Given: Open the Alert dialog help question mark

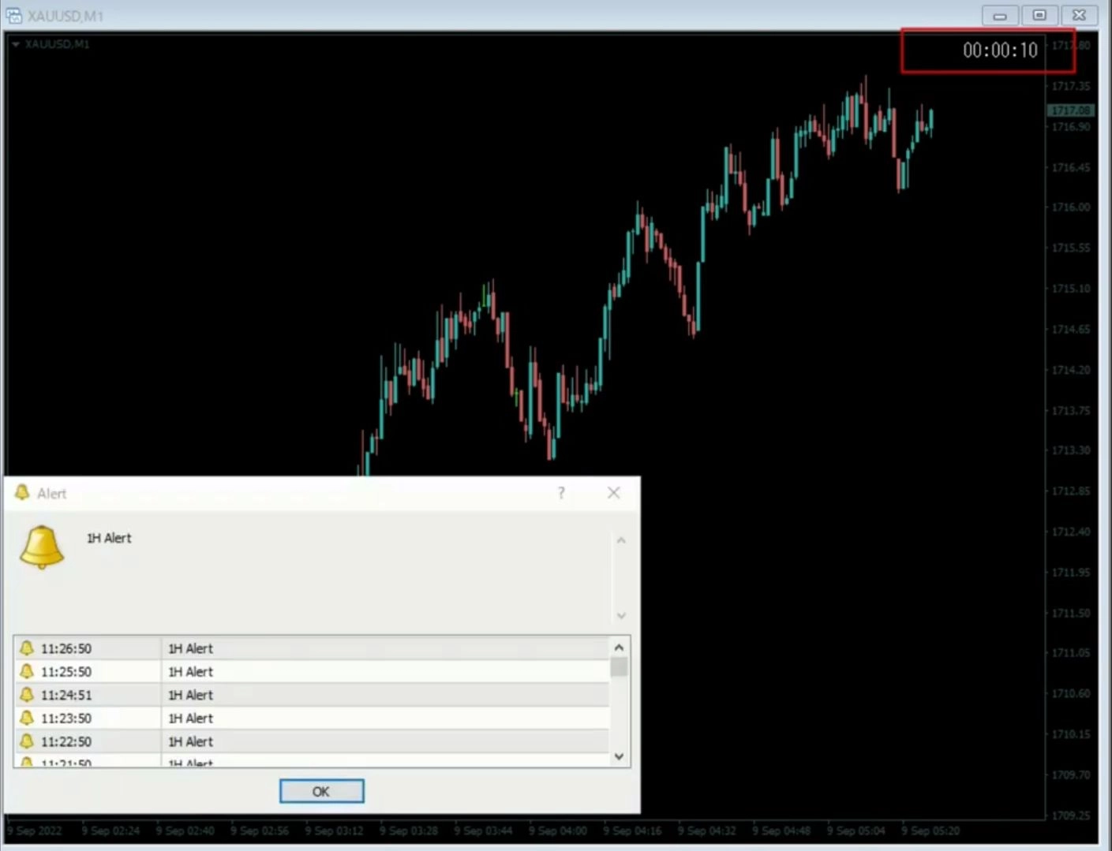Looking at the screenshot, I should [561, 493].
